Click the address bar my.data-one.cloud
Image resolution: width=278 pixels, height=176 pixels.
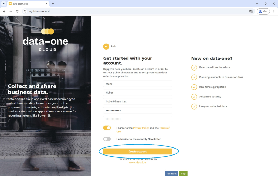pyautogui.click(x=138, y=11)
